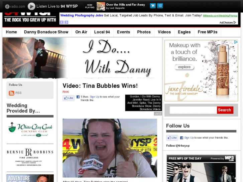The image size is (243, 182).
Task: Open the shopping cart icon in top bar
Action: [x=153, y=6]
